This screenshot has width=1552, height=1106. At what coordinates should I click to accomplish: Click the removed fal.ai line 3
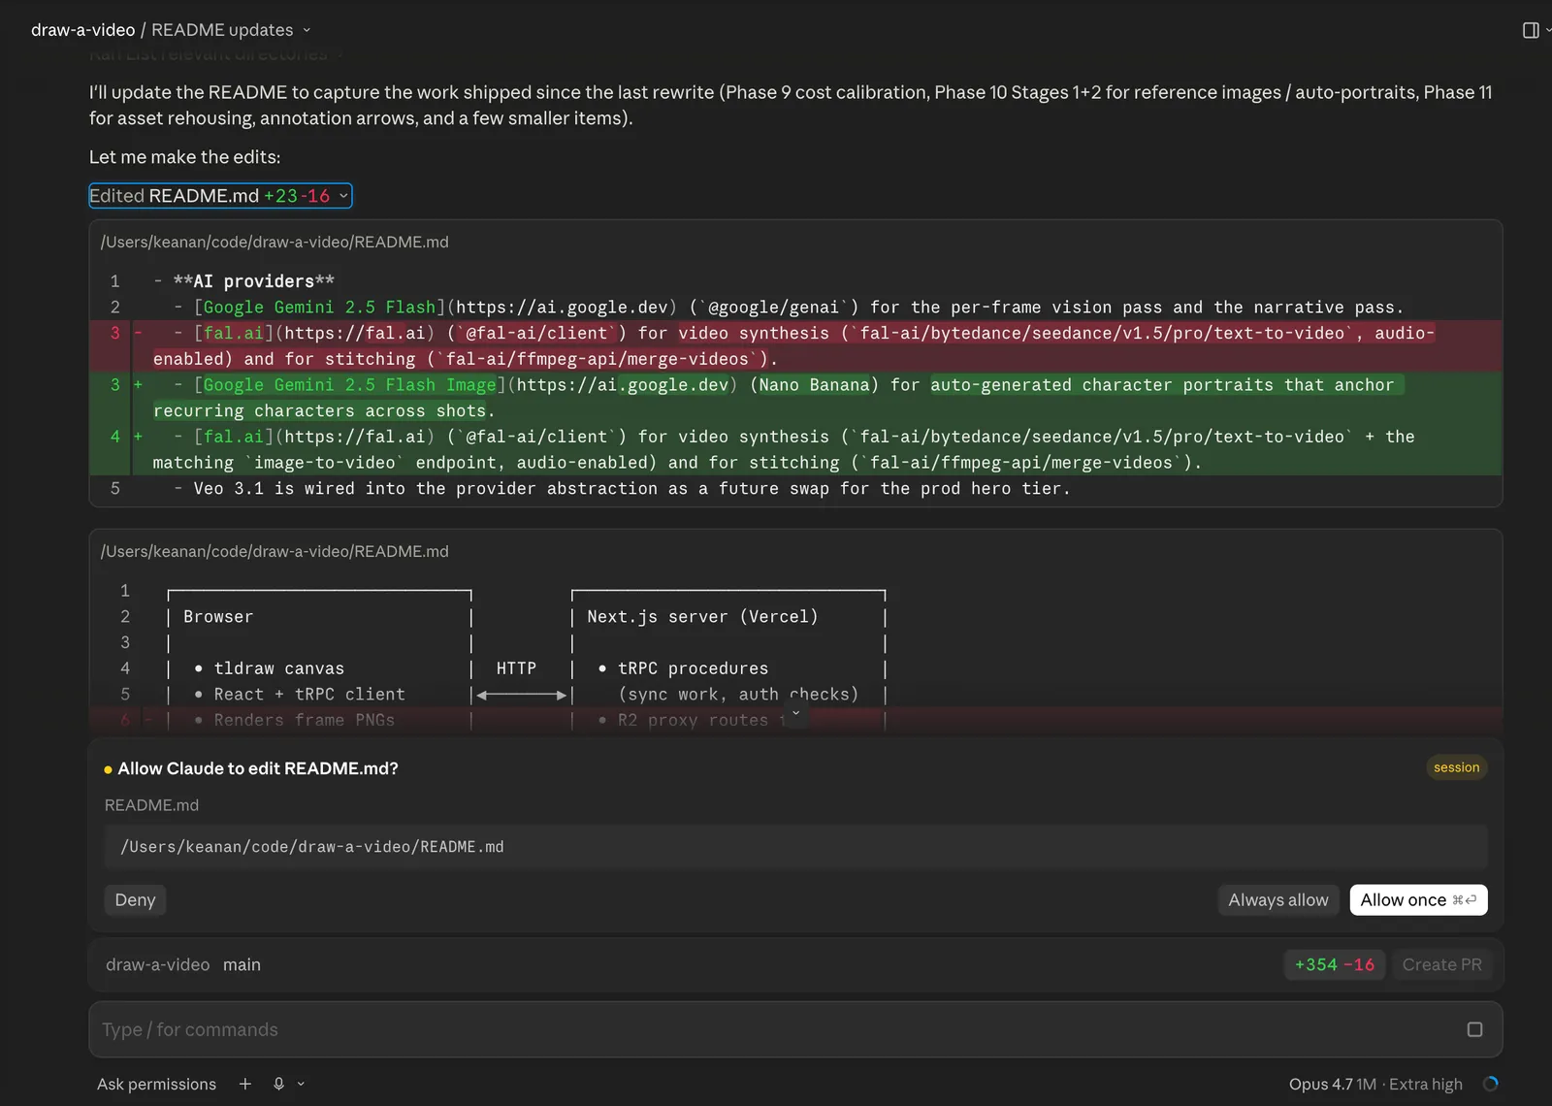[x=795, y=345]
